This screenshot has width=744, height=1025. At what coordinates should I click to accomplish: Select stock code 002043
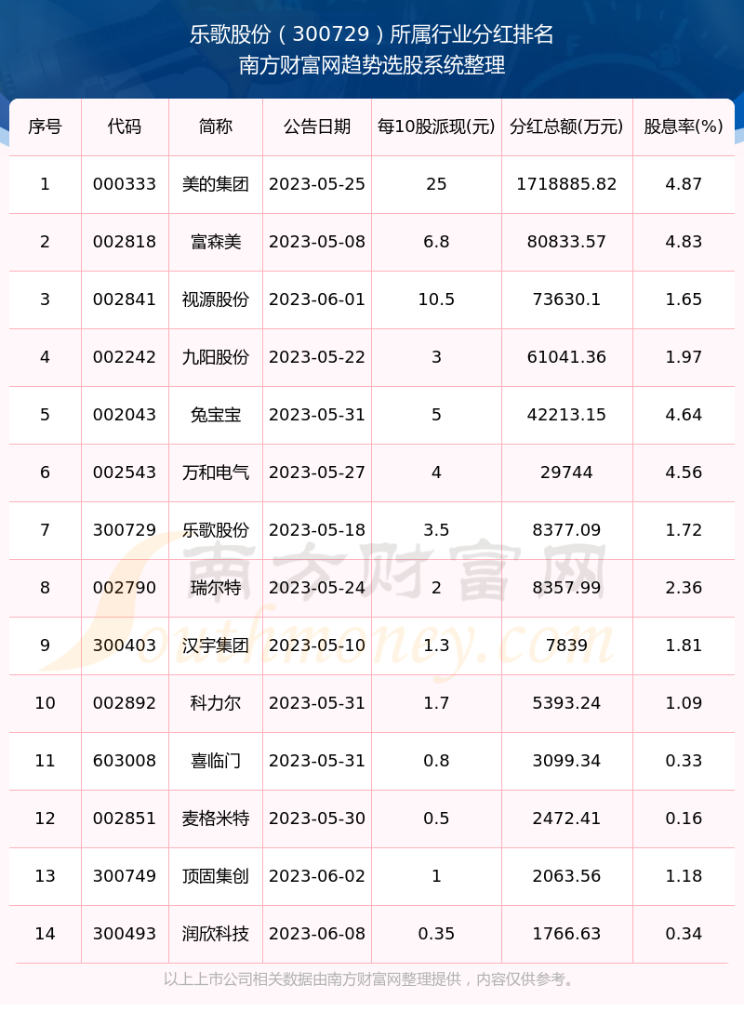(125, 415)
